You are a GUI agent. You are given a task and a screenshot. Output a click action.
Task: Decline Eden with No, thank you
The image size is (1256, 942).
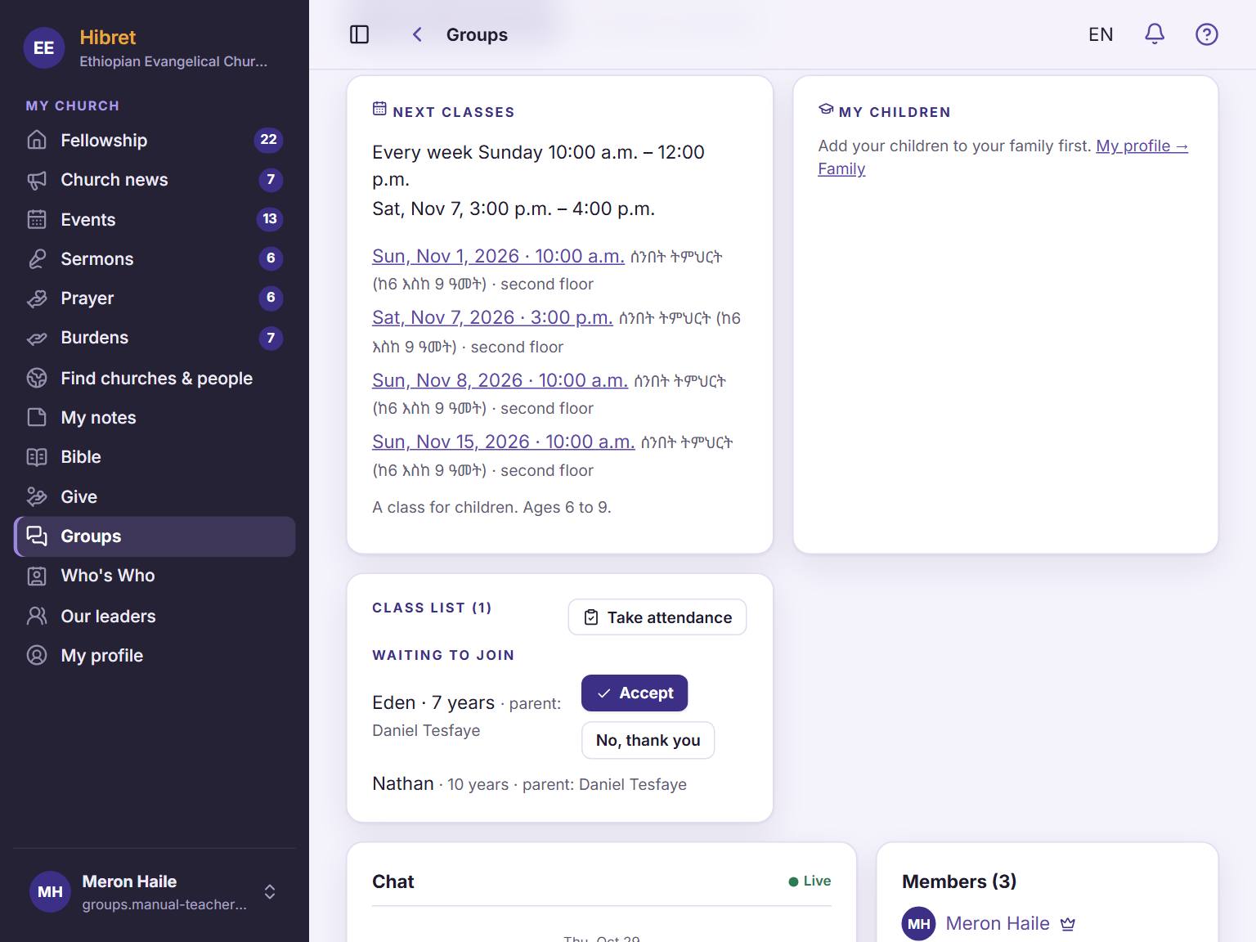point(648,740)
